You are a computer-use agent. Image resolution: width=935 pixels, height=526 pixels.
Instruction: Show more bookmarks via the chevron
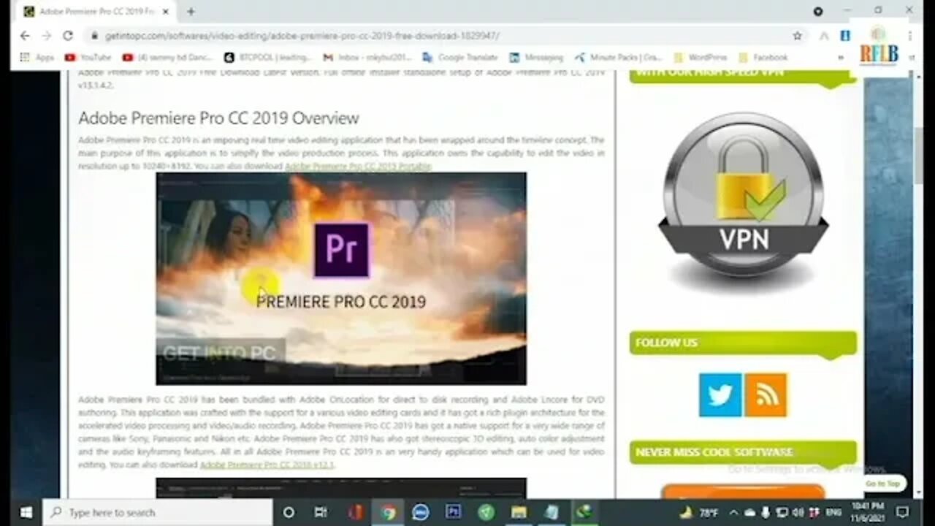point(841,57)
